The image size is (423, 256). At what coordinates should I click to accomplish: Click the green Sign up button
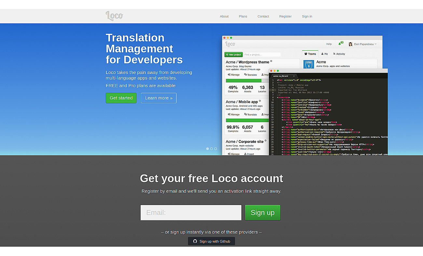(263, 212)
